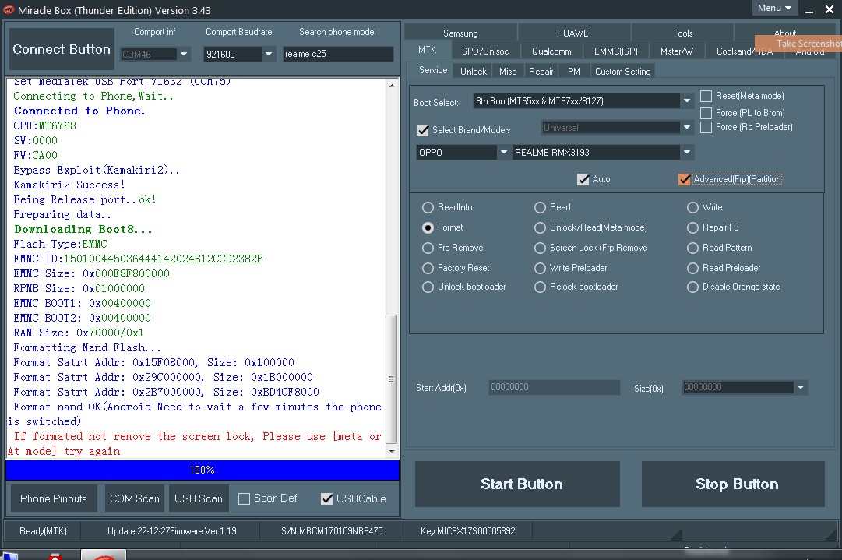Image resolution: width=842 pixels, height=560 pixels.
Task: Switch to the HUAWEI tab
Action: click(x=573, y=33)
